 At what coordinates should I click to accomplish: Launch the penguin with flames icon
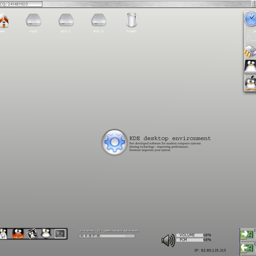coord(18,234)
